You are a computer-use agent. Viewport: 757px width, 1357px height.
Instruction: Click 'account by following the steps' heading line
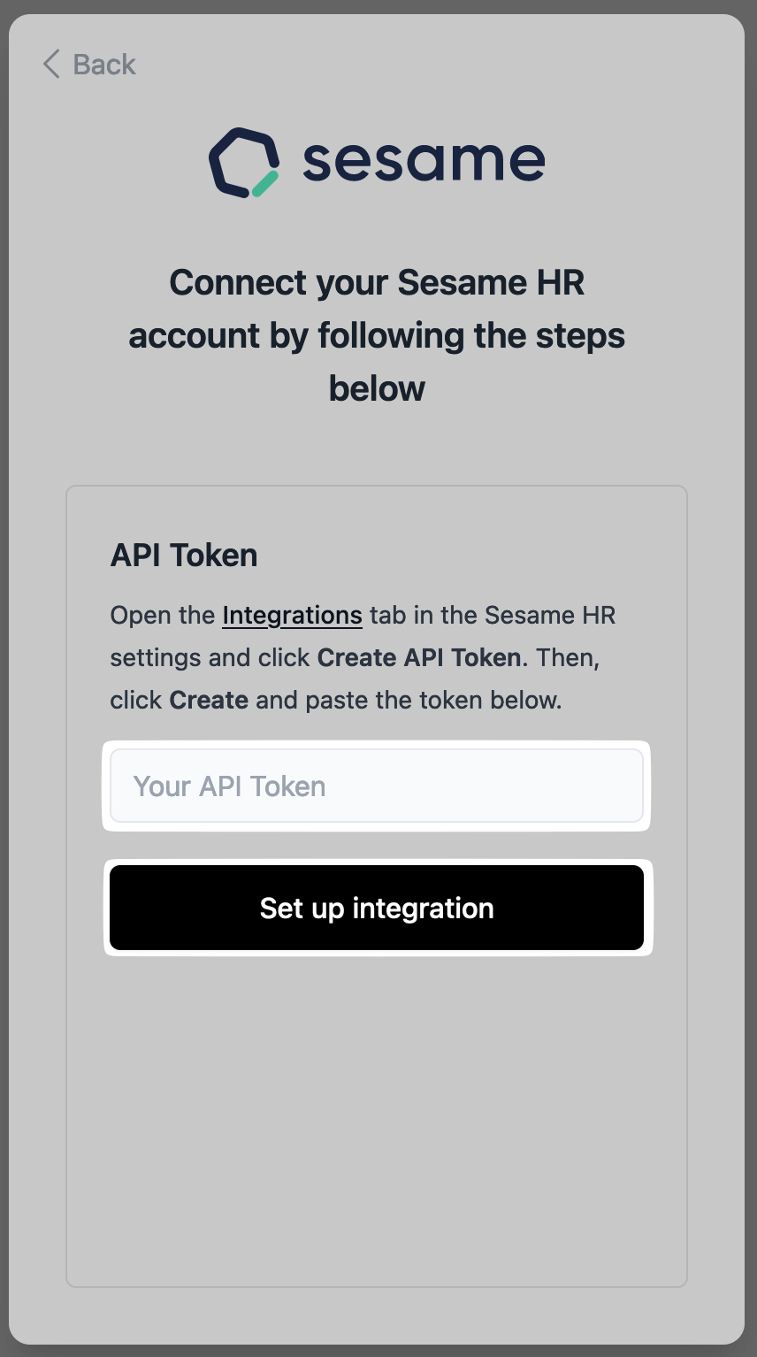[377, 336]
